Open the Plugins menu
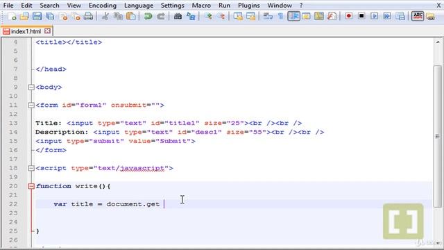This screenshot has height=250, width=444. [x=249, y=6]
